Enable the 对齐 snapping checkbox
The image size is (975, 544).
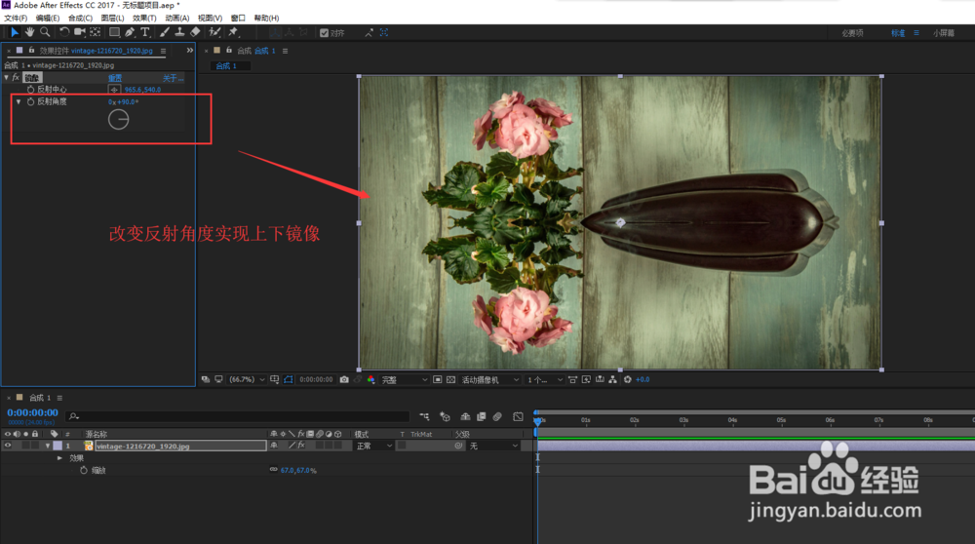tap(324, 33)
